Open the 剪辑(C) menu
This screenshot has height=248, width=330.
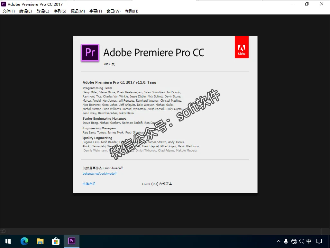click(43, 11)
